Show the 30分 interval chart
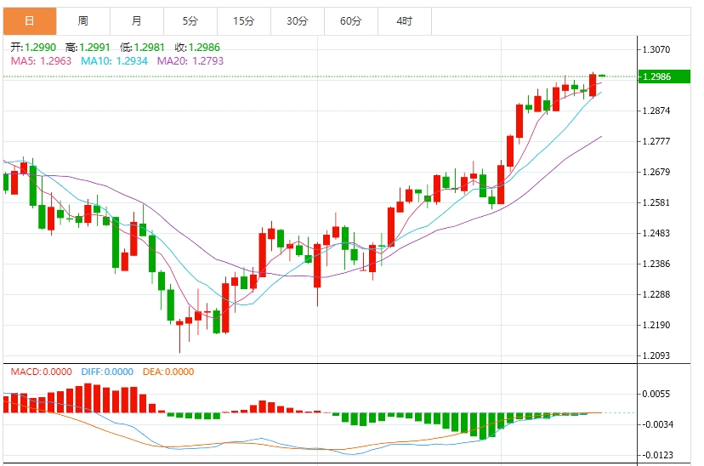The height and width of the screenshot is (466, 704). coord(297,20)
